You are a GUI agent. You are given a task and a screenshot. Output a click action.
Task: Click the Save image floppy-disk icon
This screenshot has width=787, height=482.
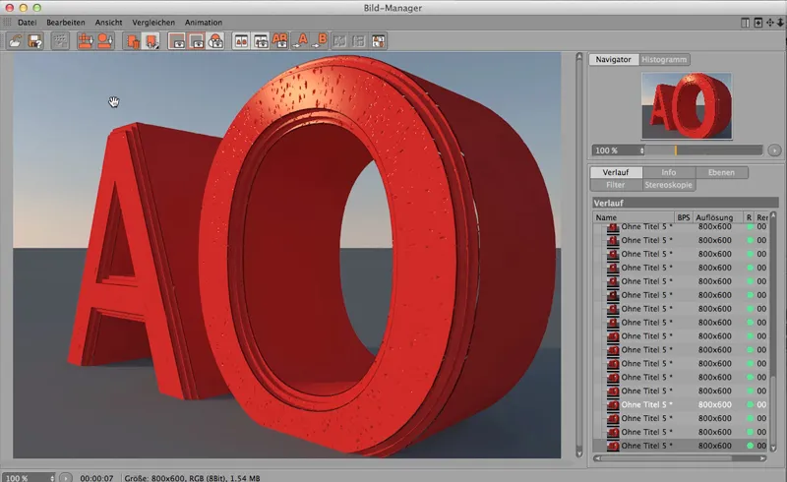[x=34, y=41]
